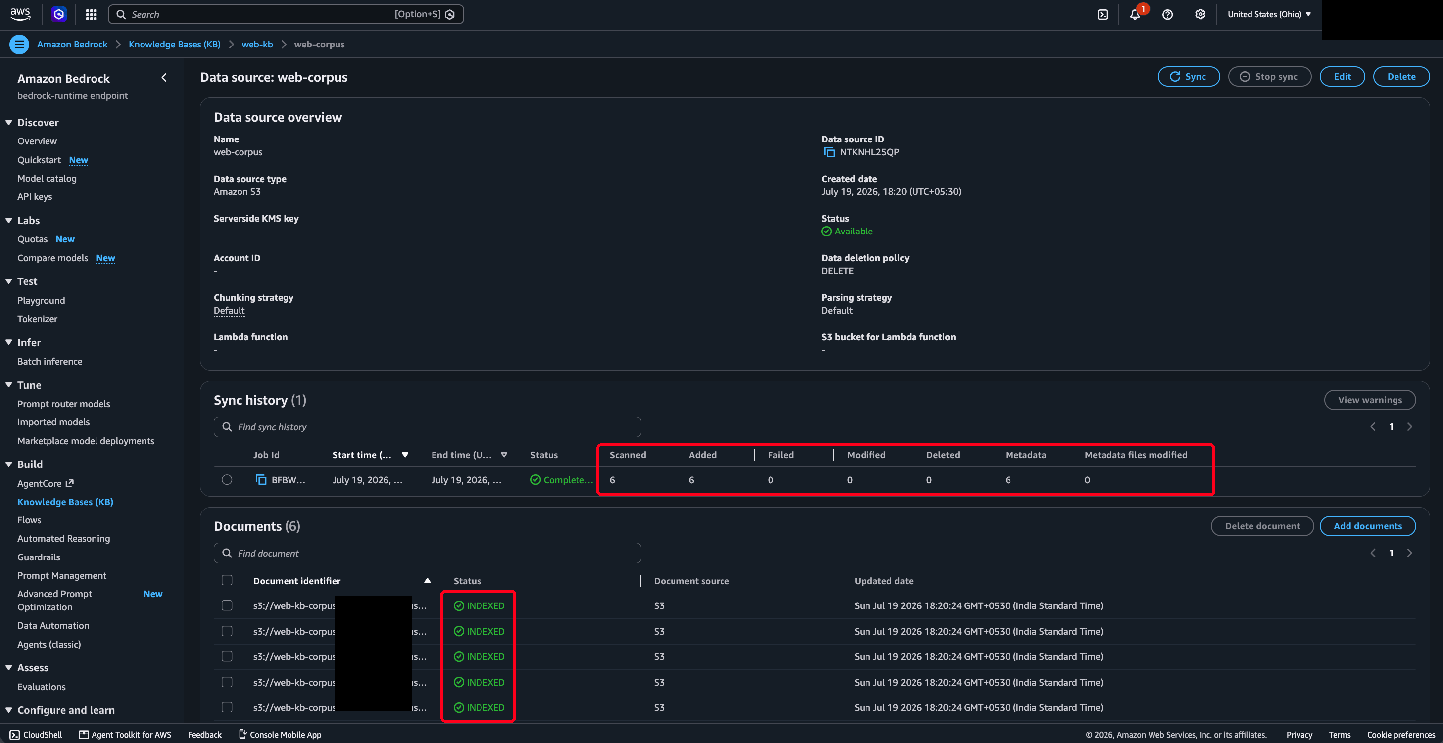Screen dimensions: 1443x743
Task: Select the BFBW sync job radio button
Action: click(x=227, y=480)
